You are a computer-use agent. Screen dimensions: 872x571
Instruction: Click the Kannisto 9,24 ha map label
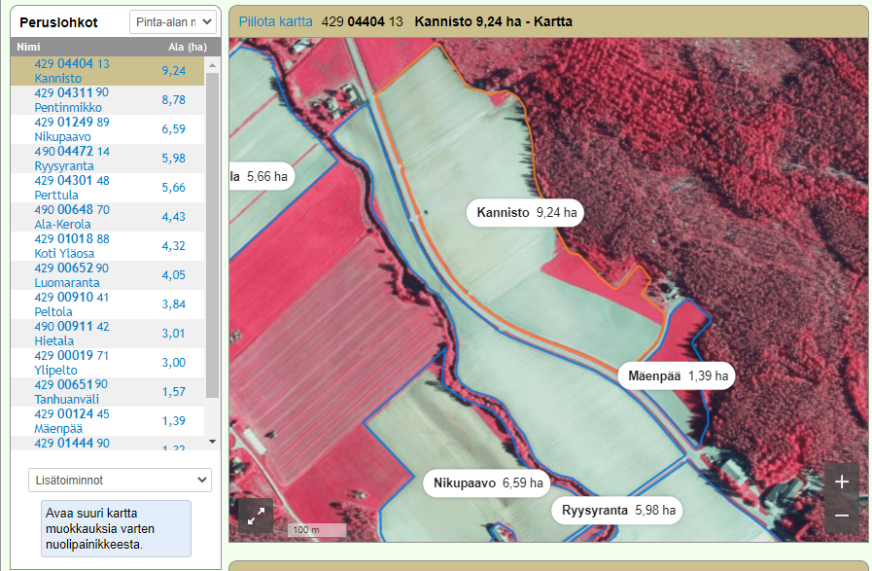(526, 212)
